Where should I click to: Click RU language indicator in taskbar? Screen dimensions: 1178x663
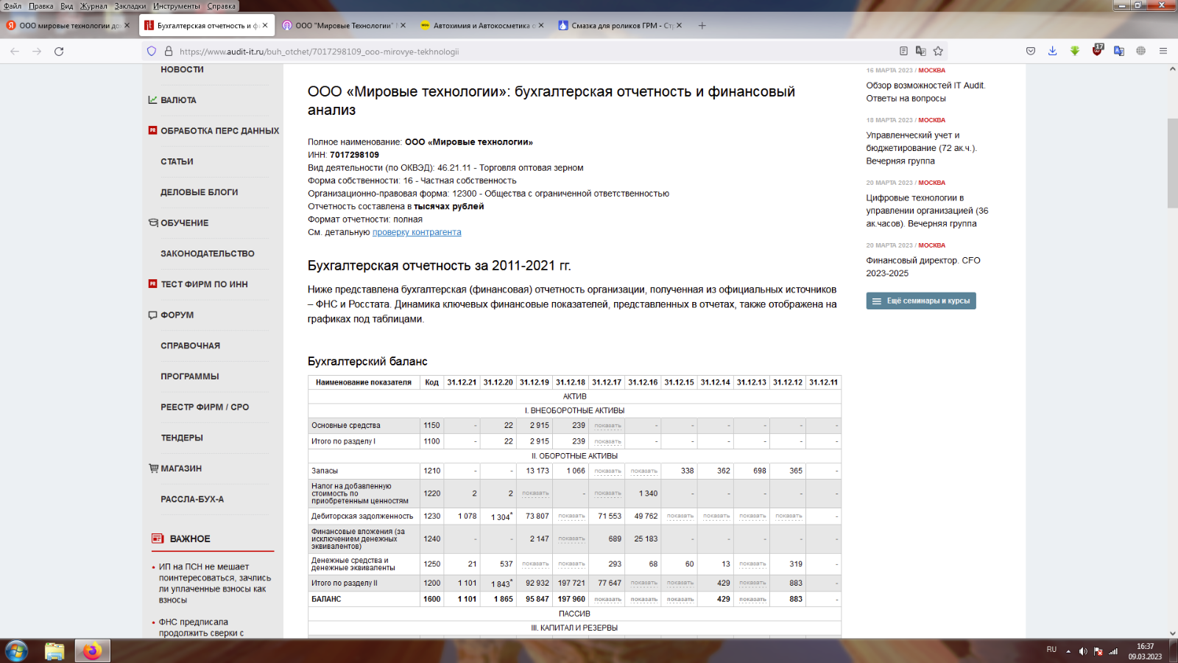tap(1051, 650)
